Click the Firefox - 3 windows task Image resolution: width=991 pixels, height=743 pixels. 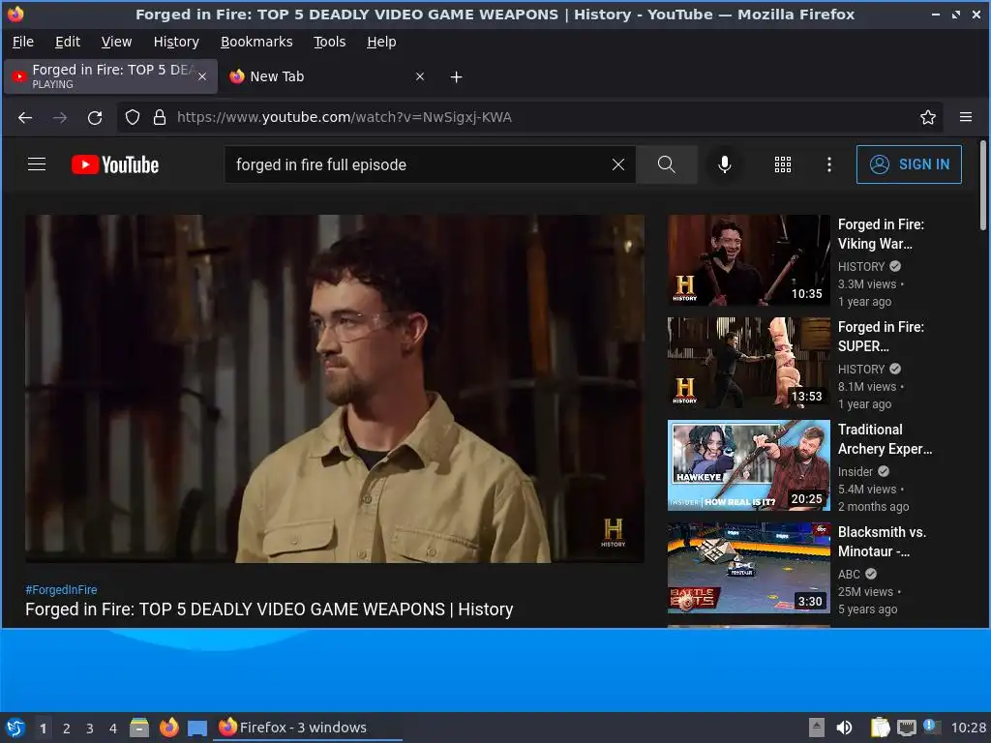click(309, 728)
